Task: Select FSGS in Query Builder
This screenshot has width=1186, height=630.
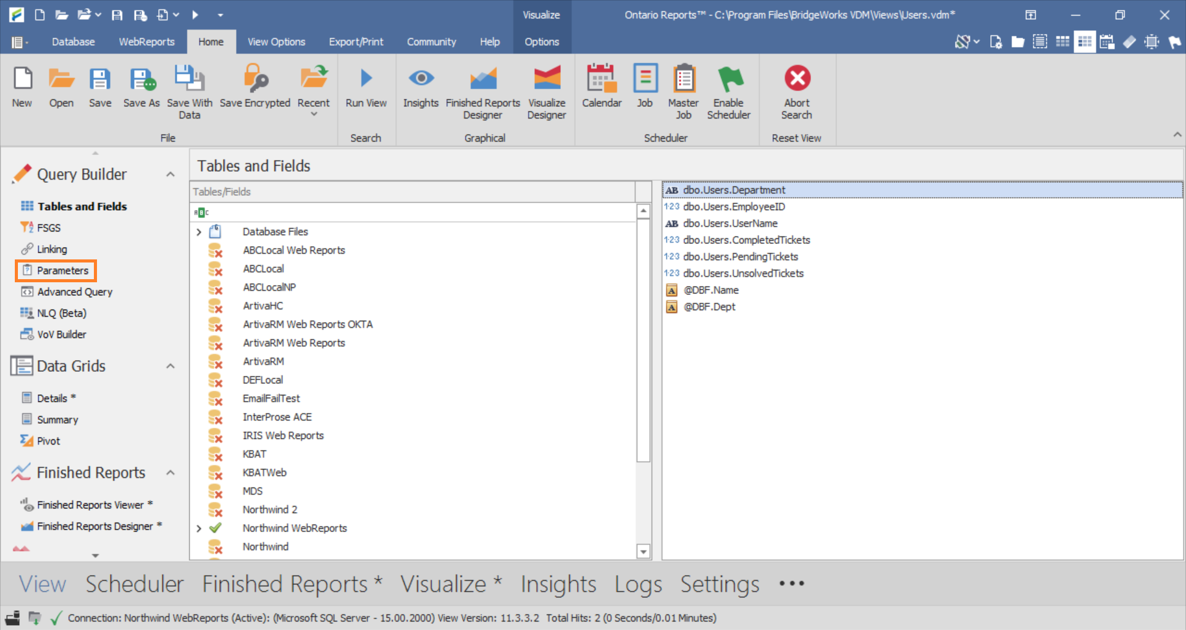Action: pyautogui.click(x=49, y=228)
